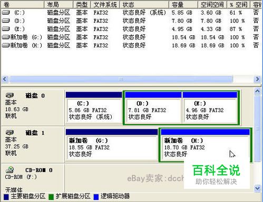This screenshot has height=202, width=263.
Task: Click the 逻辑驱动器 blue legend swatch
Action: pyautogui.click(x=96, y=197)
